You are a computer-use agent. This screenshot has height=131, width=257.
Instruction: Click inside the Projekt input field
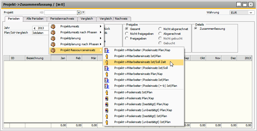(x=60, y=12)
